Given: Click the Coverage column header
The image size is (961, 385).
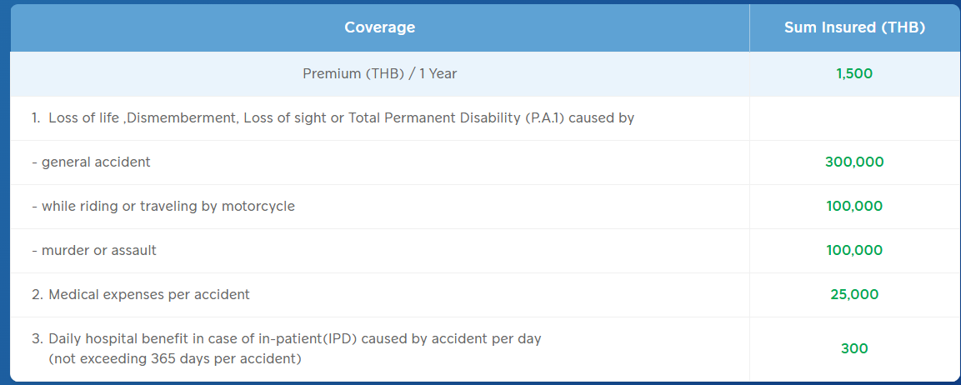Looking at the screenshot, I should pos(379,27).
